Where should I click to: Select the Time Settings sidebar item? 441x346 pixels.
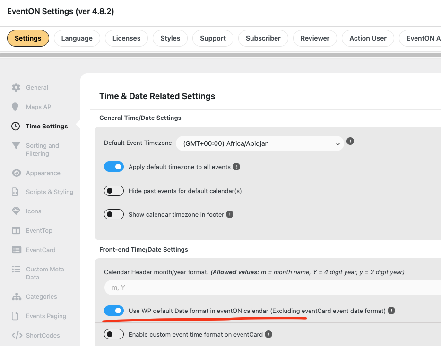pyautogui.click(x=47, y=126)
